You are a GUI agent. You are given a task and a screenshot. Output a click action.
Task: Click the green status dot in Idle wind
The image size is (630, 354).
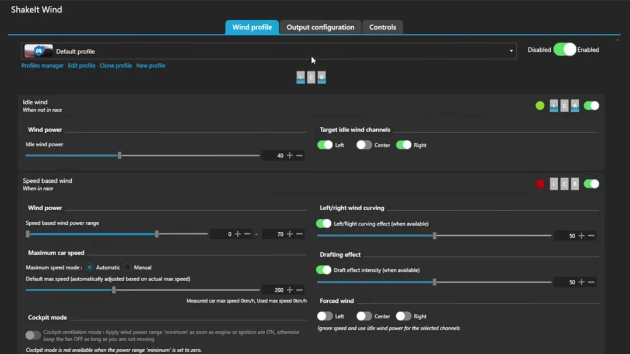[540, 105]
